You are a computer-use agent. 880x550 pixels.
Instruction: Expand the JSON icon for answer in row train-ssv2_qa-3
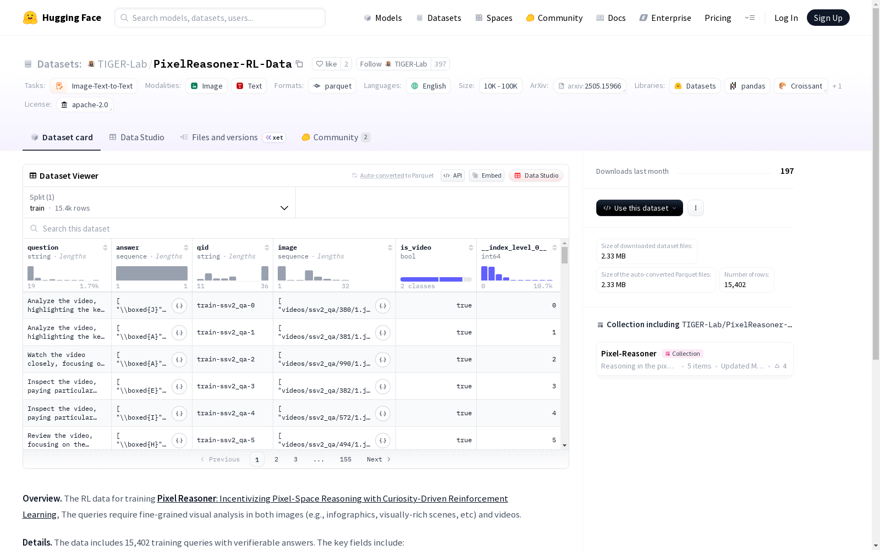179,387
